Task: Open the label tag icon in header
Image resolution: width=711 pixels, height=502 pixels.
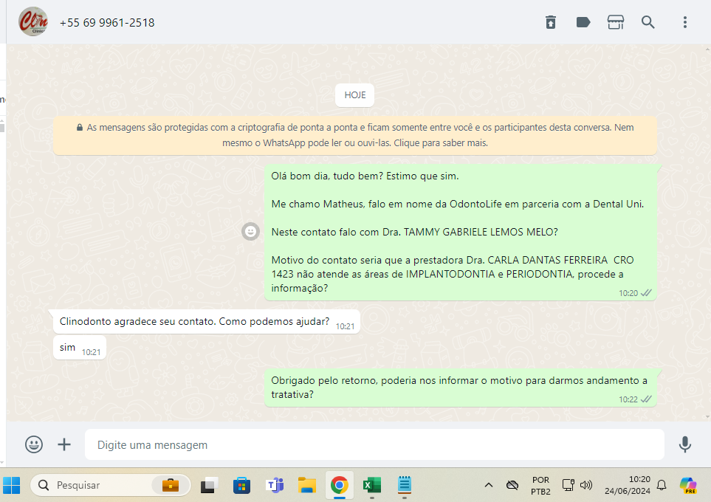Action: tap(583, 22)
